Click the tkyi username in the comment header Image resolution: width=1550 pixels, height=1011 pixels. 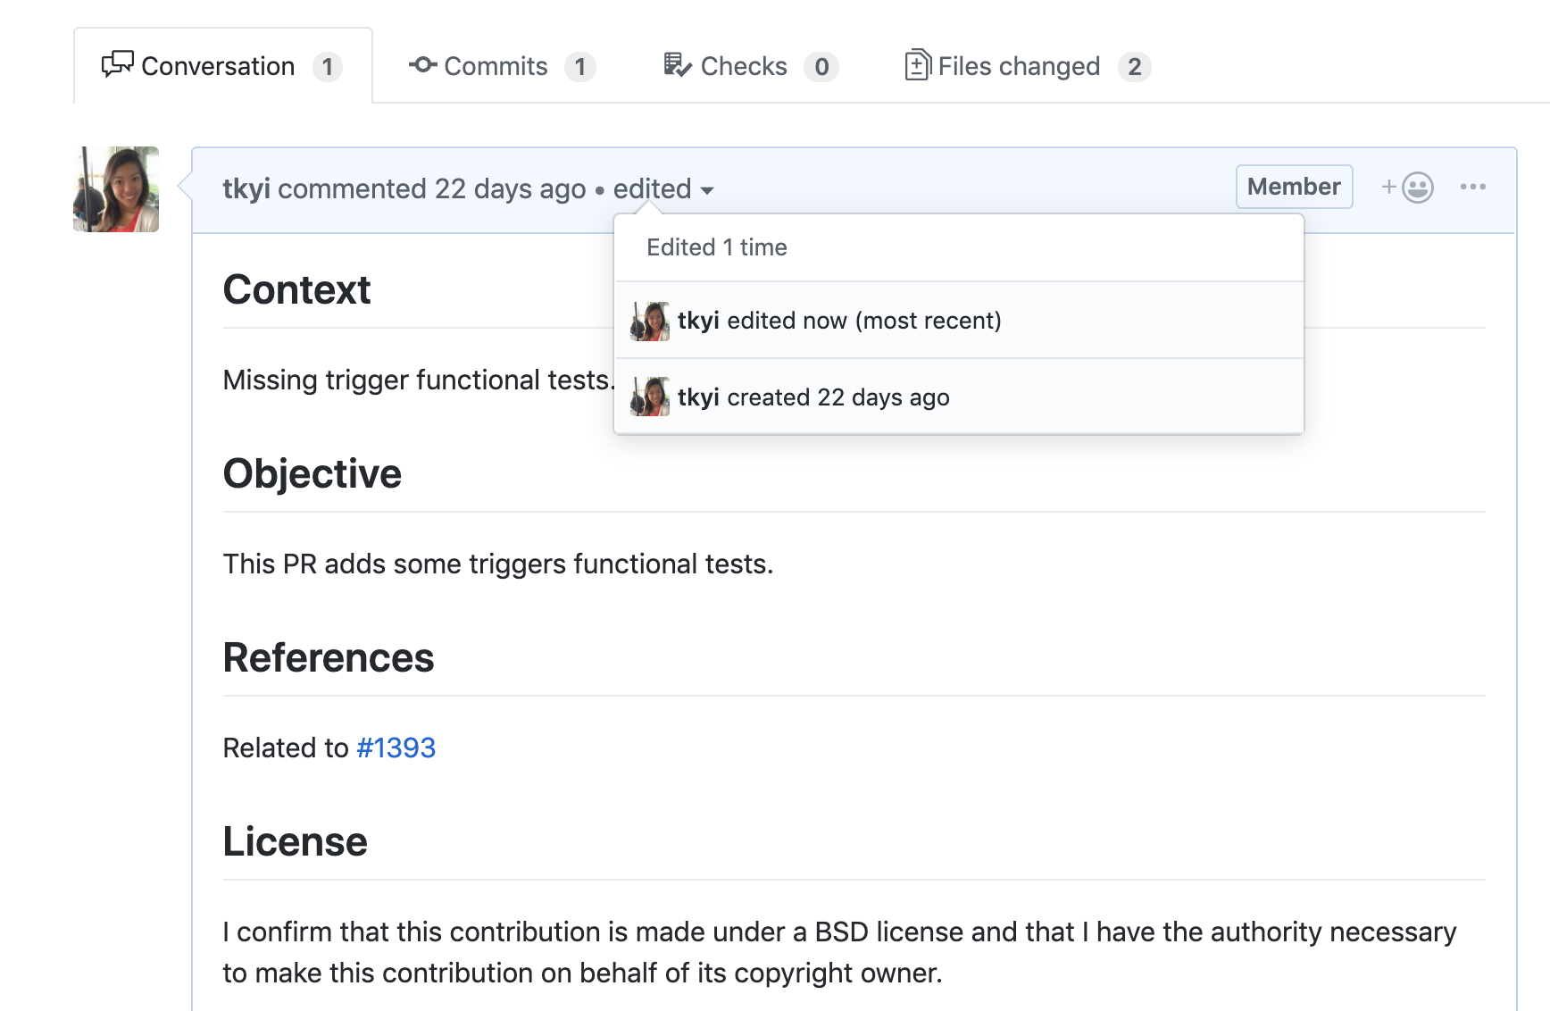click(x=246, y=189)
